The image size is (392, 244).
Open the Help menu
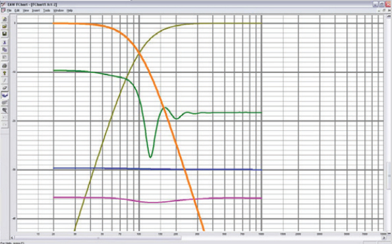[69, 11]
